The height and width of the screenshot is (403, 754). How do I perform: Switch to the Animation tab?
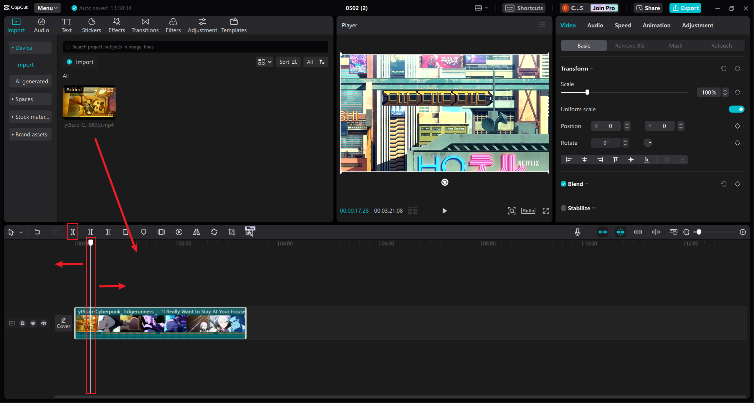pos(656,25)
